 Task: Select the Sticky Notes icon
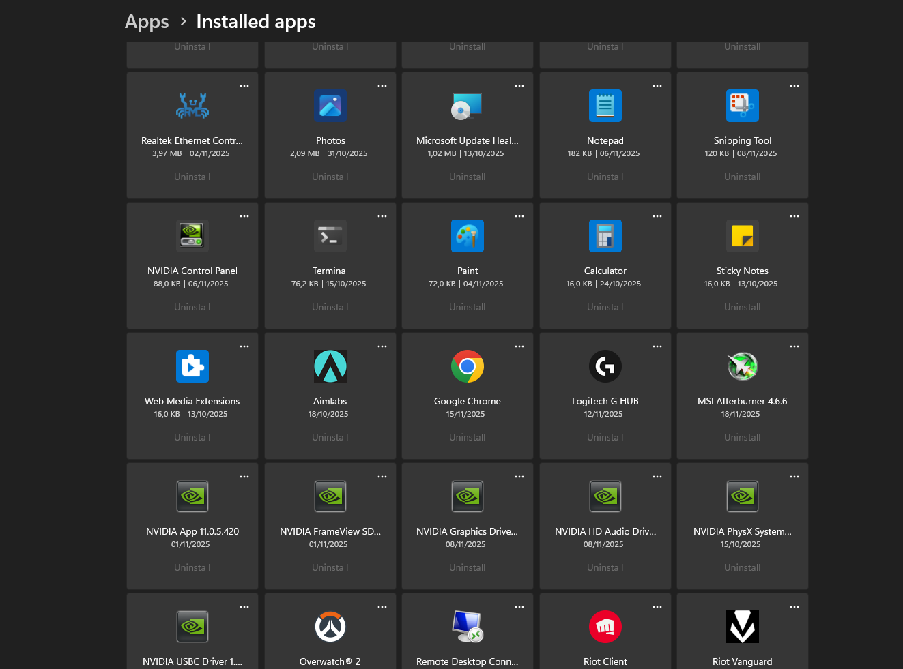(743, 236)
